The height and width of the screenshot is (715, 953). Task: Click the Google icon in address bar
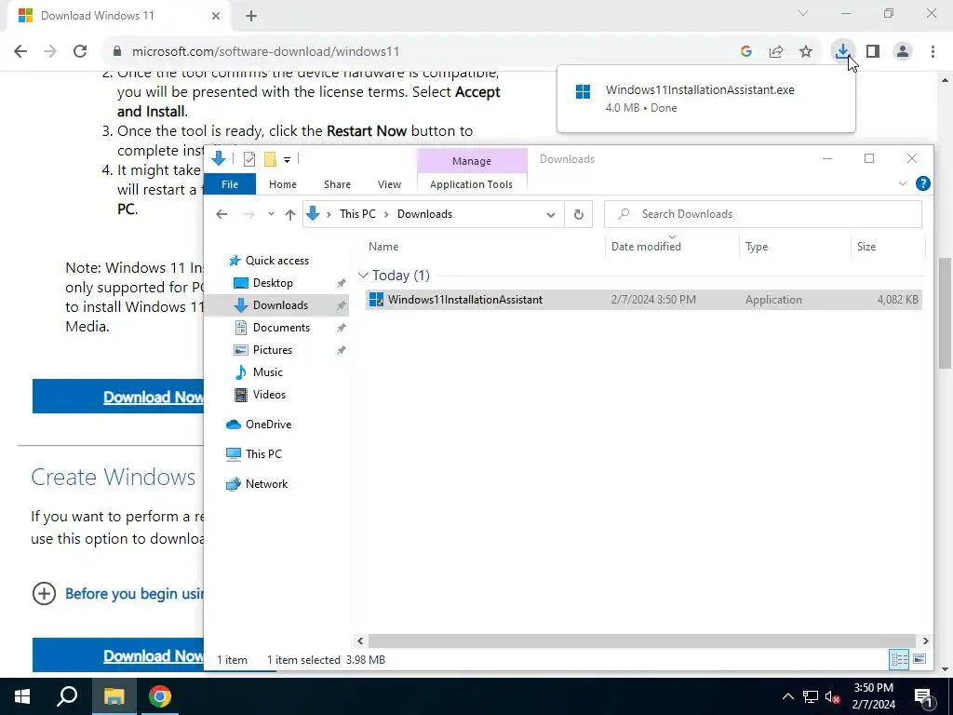pyautogui.click(x=746, y=52)
